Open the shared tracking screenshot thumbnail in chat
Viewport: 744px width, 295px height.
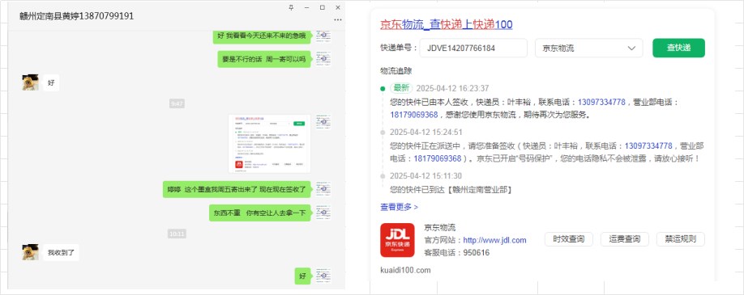(270, 144)
